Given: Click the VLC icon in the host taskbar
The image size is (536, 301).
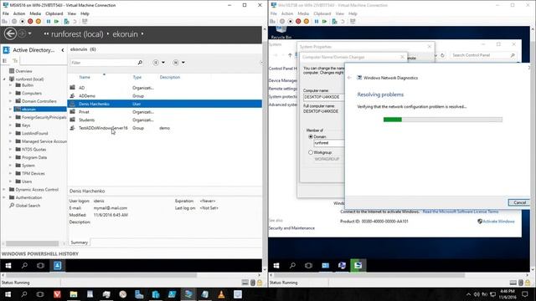Looking at the screenshot, I should [x=221, y=294].
